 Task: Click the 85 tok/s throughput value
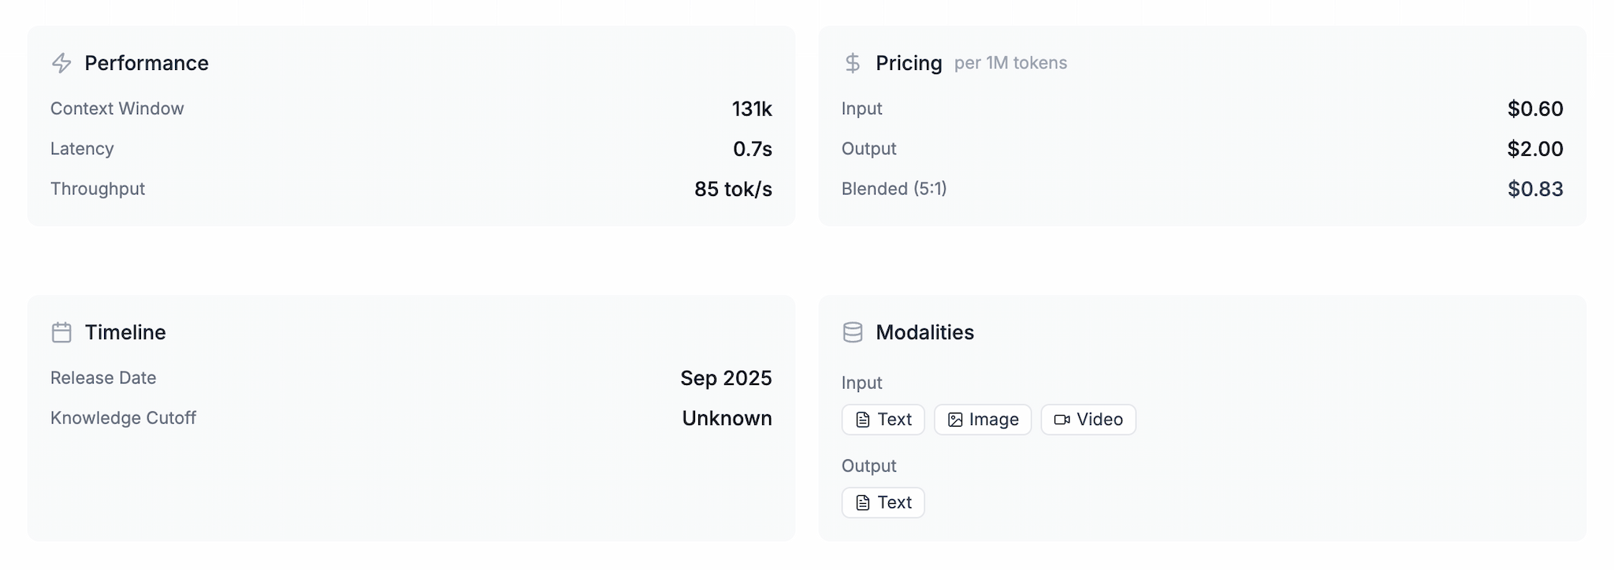click(733, 189)
